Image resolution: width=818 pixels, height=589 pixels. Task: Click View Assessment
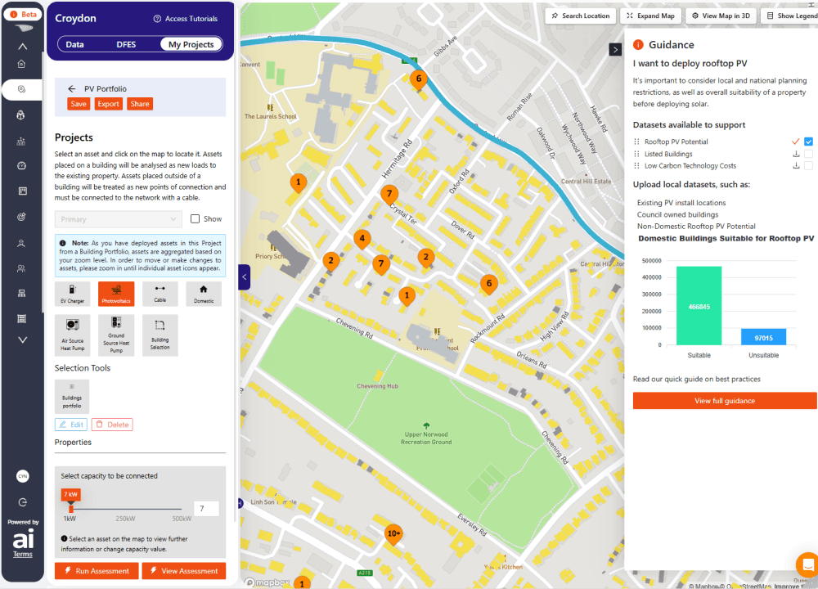[183, 571]
